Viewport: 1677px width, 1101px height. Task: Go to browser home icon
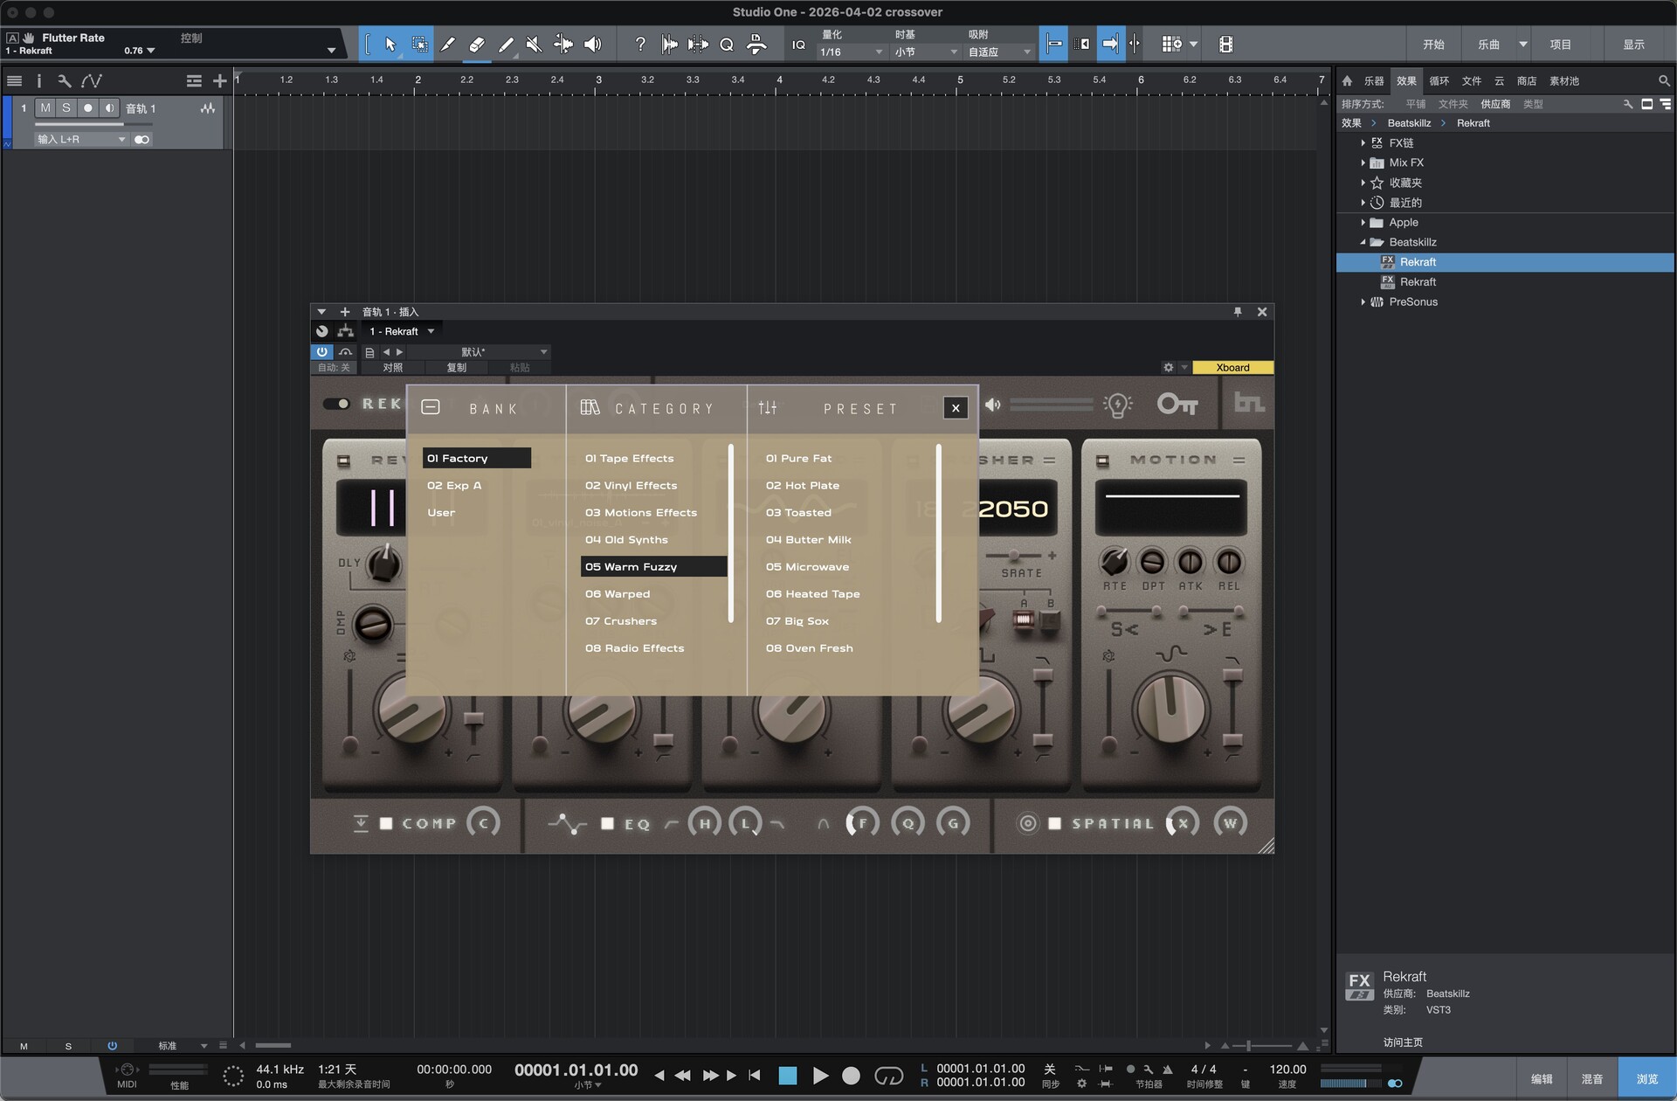(x=1347, y=81)
